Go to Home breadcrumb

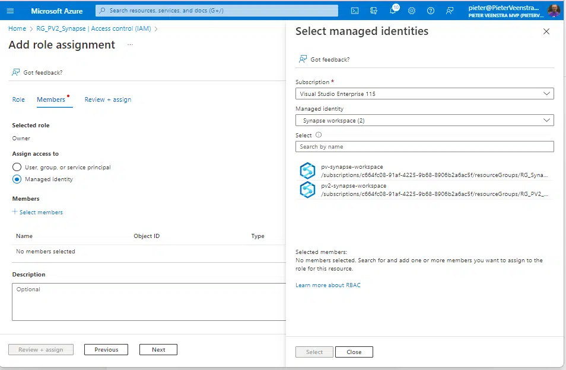(17, 28)
